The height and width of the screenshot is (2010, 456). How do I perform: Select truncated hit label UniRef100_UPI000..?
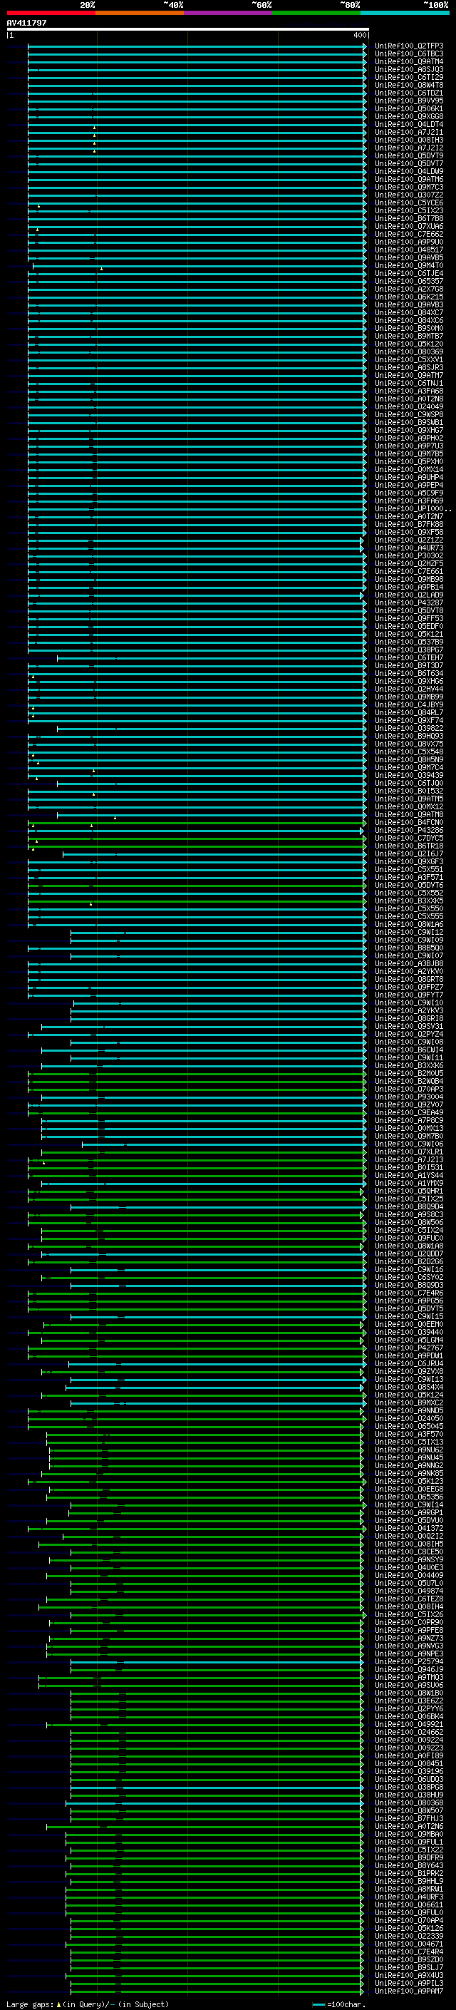(x=413, y=509)
